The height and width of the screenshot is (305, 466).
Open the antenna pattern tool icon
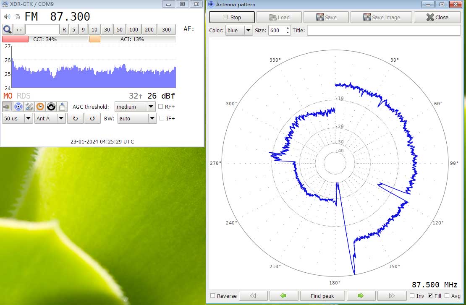coord(18,107)
